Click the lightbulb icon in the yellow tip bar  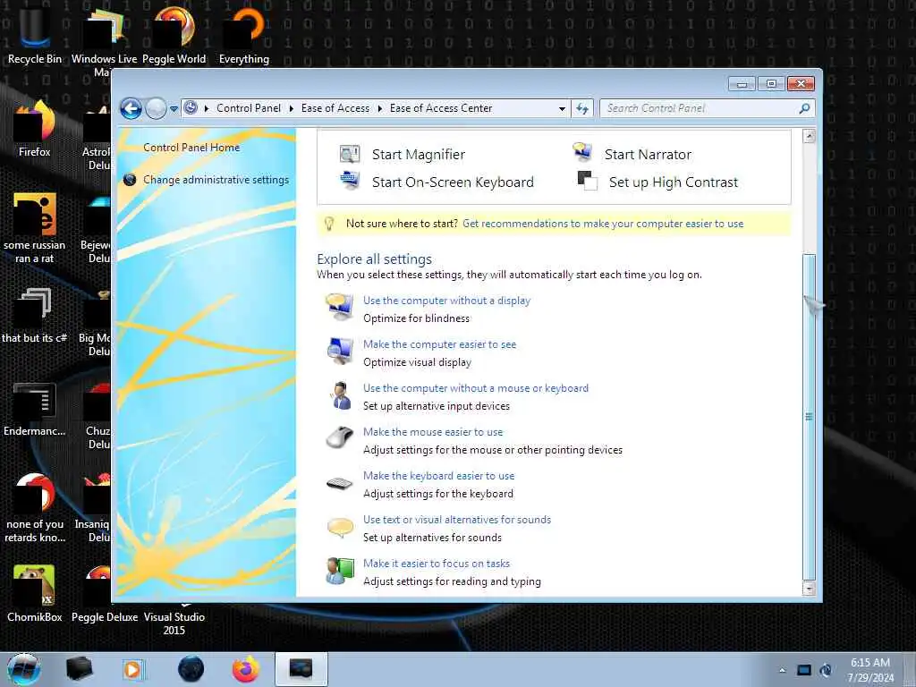[329, 224]
